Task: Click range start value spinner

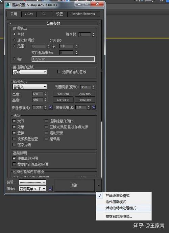Action: (x=49, y=46)
